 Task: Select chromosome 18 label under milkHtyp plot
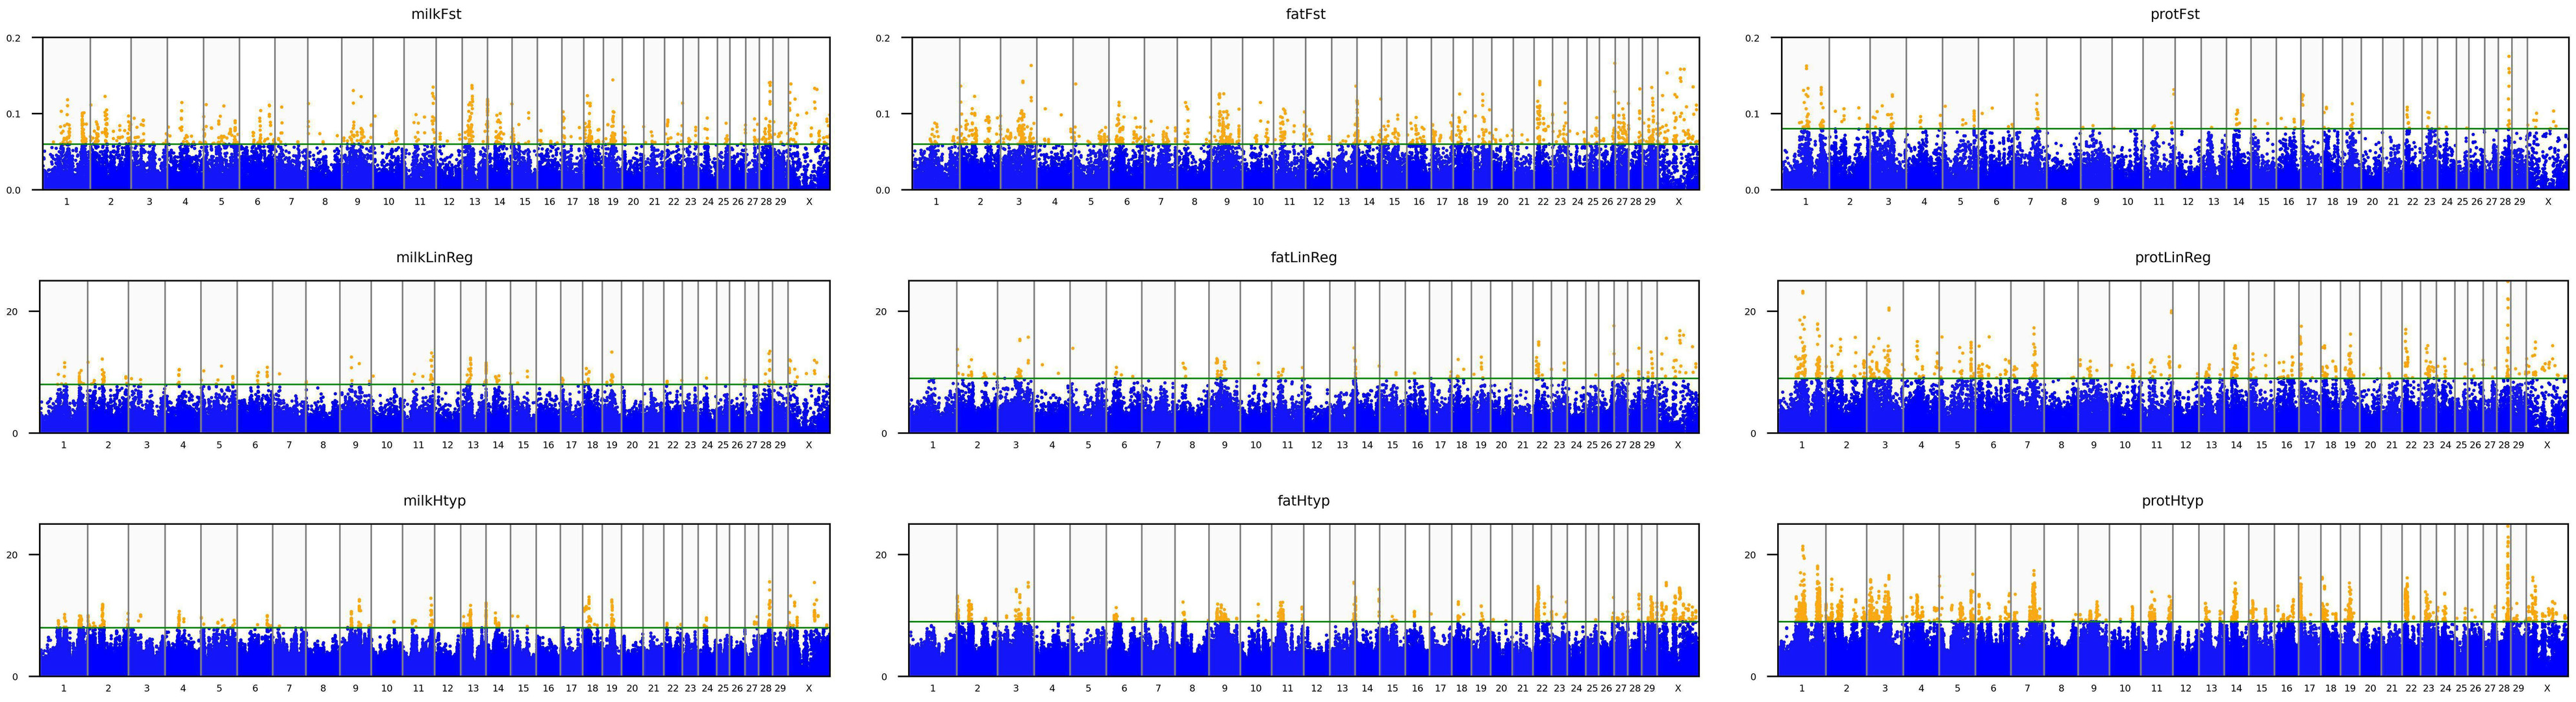592,688
